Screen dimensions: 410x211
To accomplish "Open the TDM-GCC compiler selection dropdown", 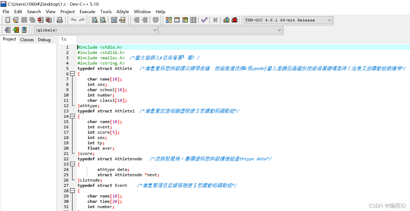I will point(329,20).
